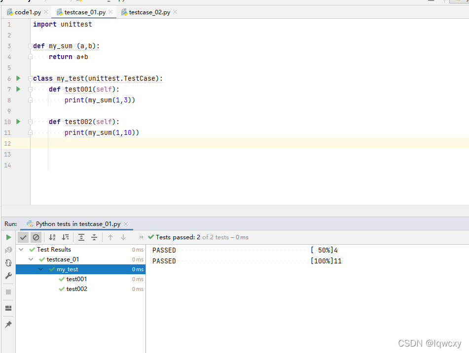Close the Python tests run tab
Viewport: 469px width, 353px height.
126,224
